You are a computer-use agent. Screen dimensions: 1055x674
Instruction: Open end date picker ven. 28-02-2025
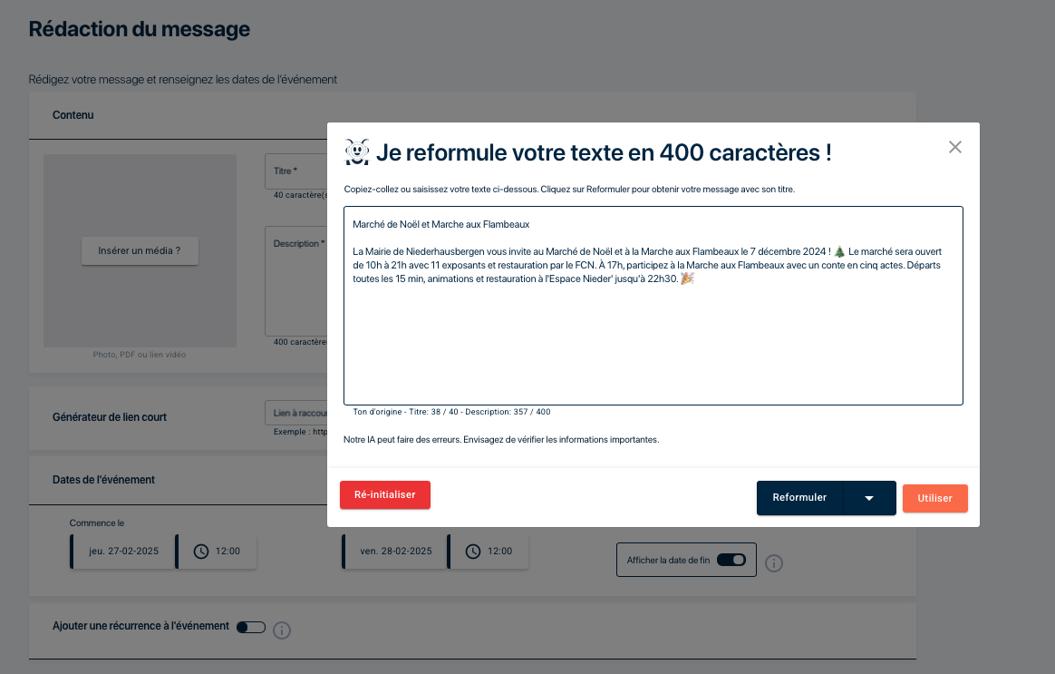click(394, 551)
